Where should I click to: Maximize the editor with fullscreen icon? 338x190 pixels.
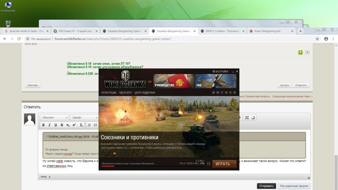point(247,118)
